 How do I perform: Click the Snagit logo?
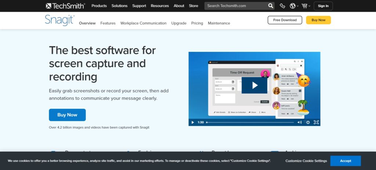pos(59,20)
